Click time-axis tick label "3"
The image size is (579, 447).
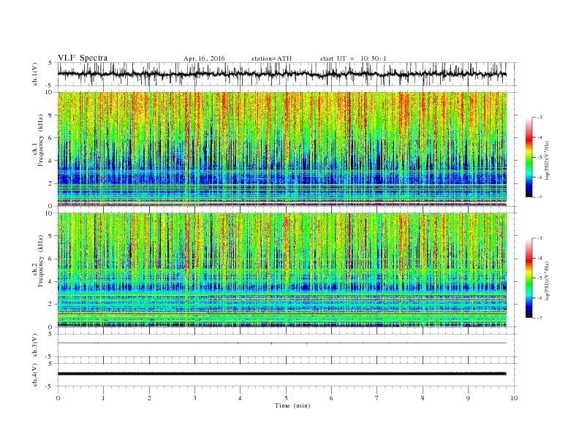(194, 398)
